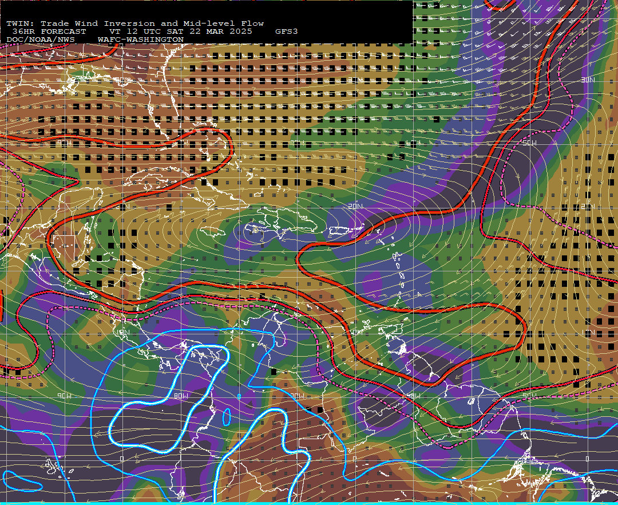Image resolution: width=618 pixels, height=505 pixels.
Task: Click the '30N' label at the map's eastern edge
Action: (x=588, y=80)
